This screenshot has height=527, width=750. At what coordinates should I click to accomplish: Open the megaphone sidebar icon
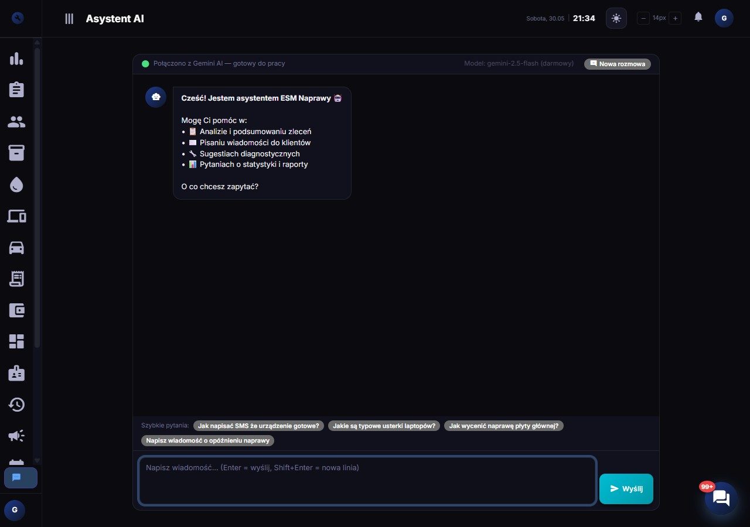16,436
